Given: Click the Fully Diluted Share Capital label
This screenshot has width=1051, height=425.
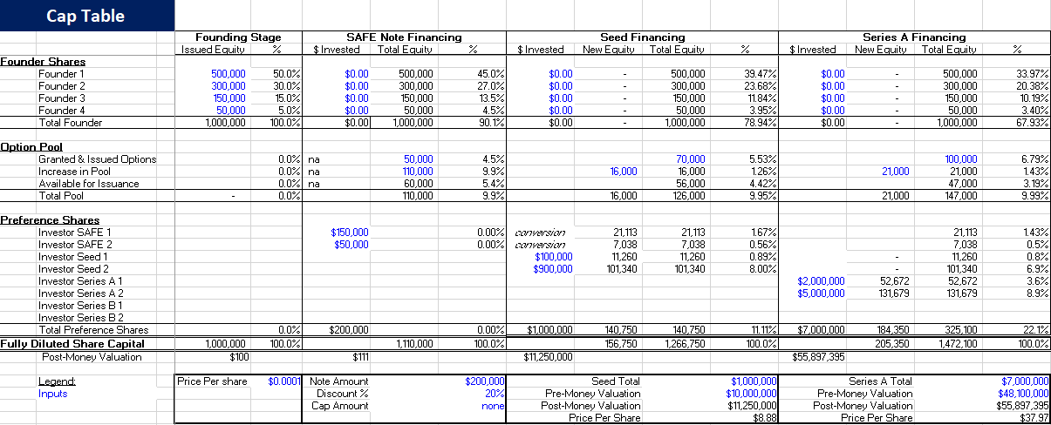Looking at the screenshot, I should (x=73, y=343).
